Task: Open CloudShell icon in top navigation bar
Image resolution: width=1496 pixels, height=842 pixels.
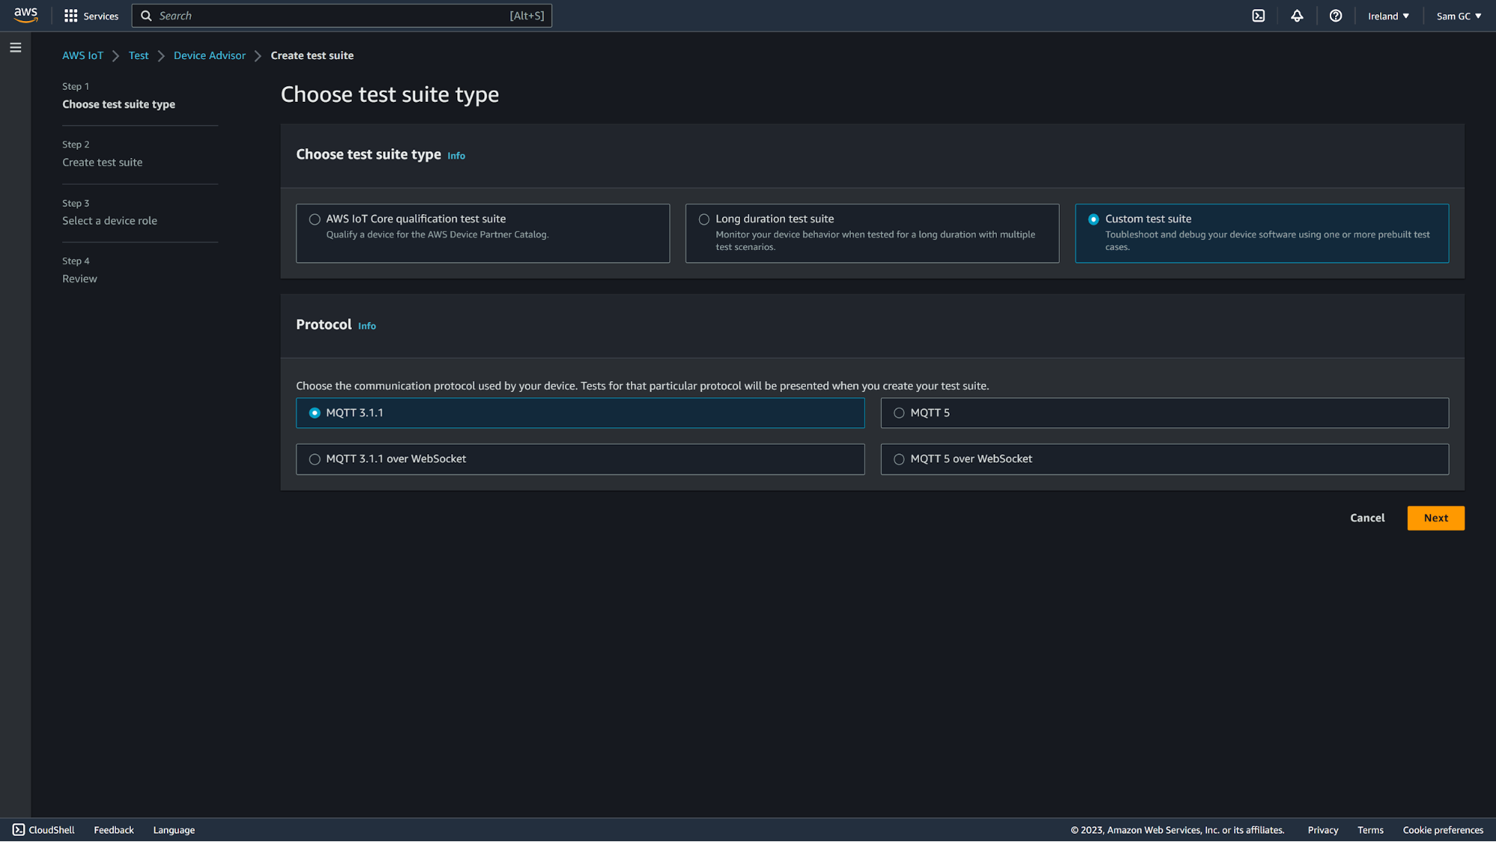Action: click(x=1258, y=16)
